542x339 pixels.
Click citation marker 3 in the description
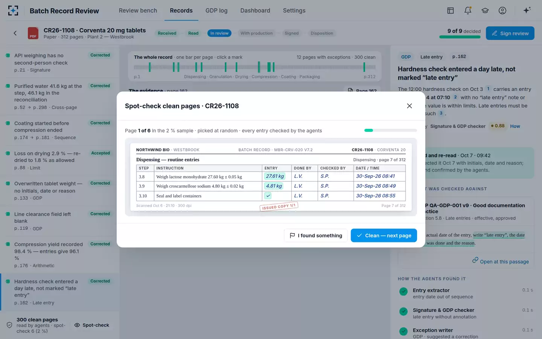441,113
